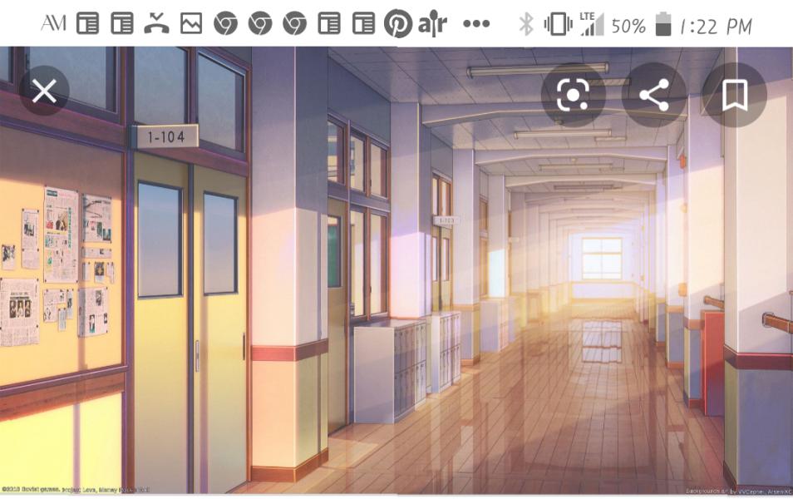The width and height of the screenshot is (793, 499).
Task: Tap the share icon
Action: [x=653, y=95]
